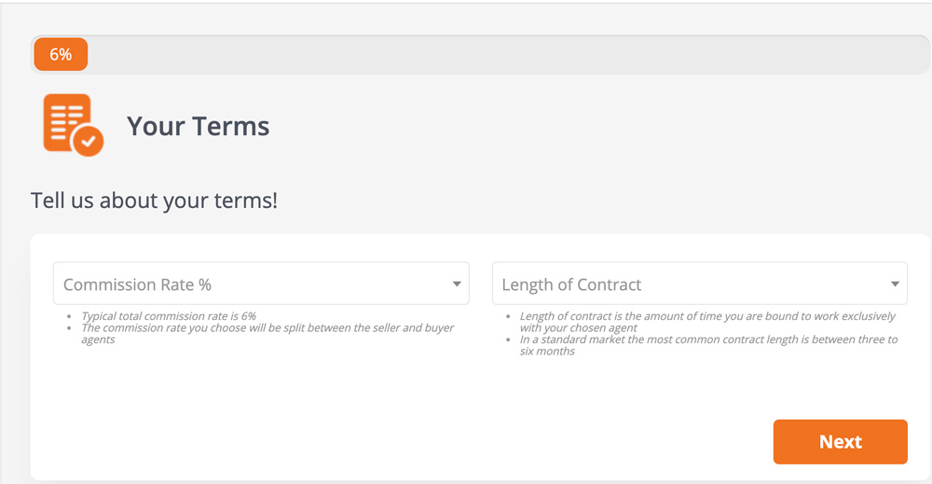Image resolution: width=932 pixels, height=484 pixels.
Task: Click the "Your Terms" heading
Action: click(198, 127)
